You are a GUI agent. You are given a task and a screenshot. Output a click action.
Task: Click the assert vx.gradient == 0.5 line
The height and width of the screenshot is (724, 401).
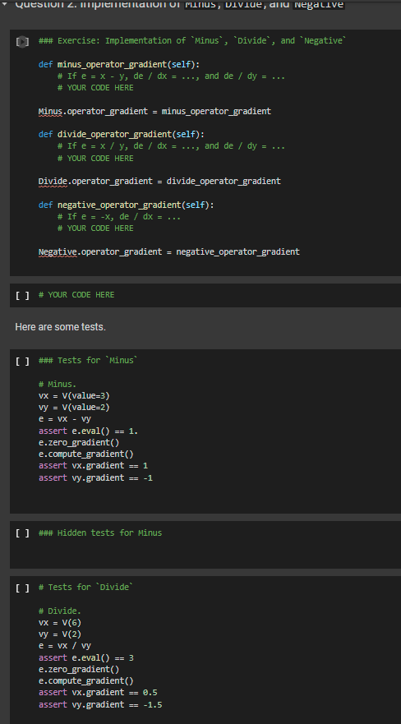98,692
